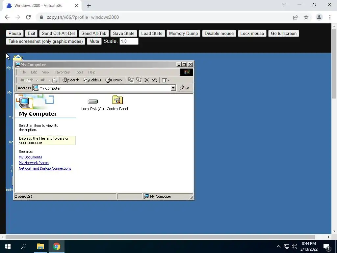Click the Delete X toolbar icon

point(146,80)
